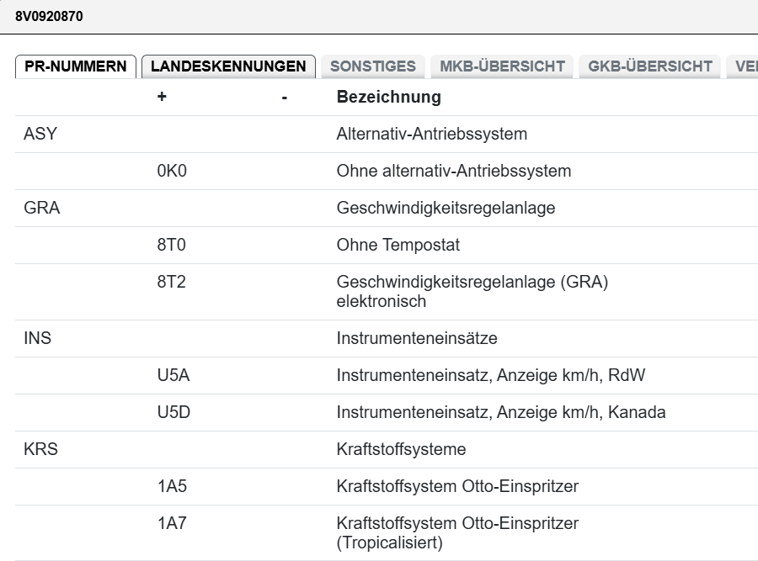Viewport: 758px width, 561px height.
Task: Click the 0K0 PR number entry
Action: [171, 171]
